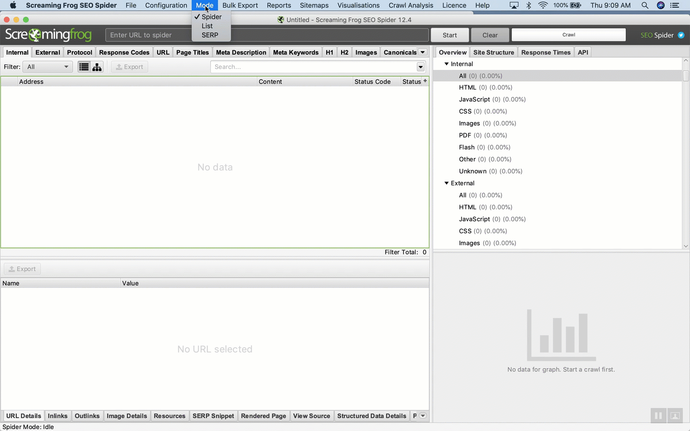690x431 pixels.
Task: Click the Search input field
Action: (x=313, y=67)
